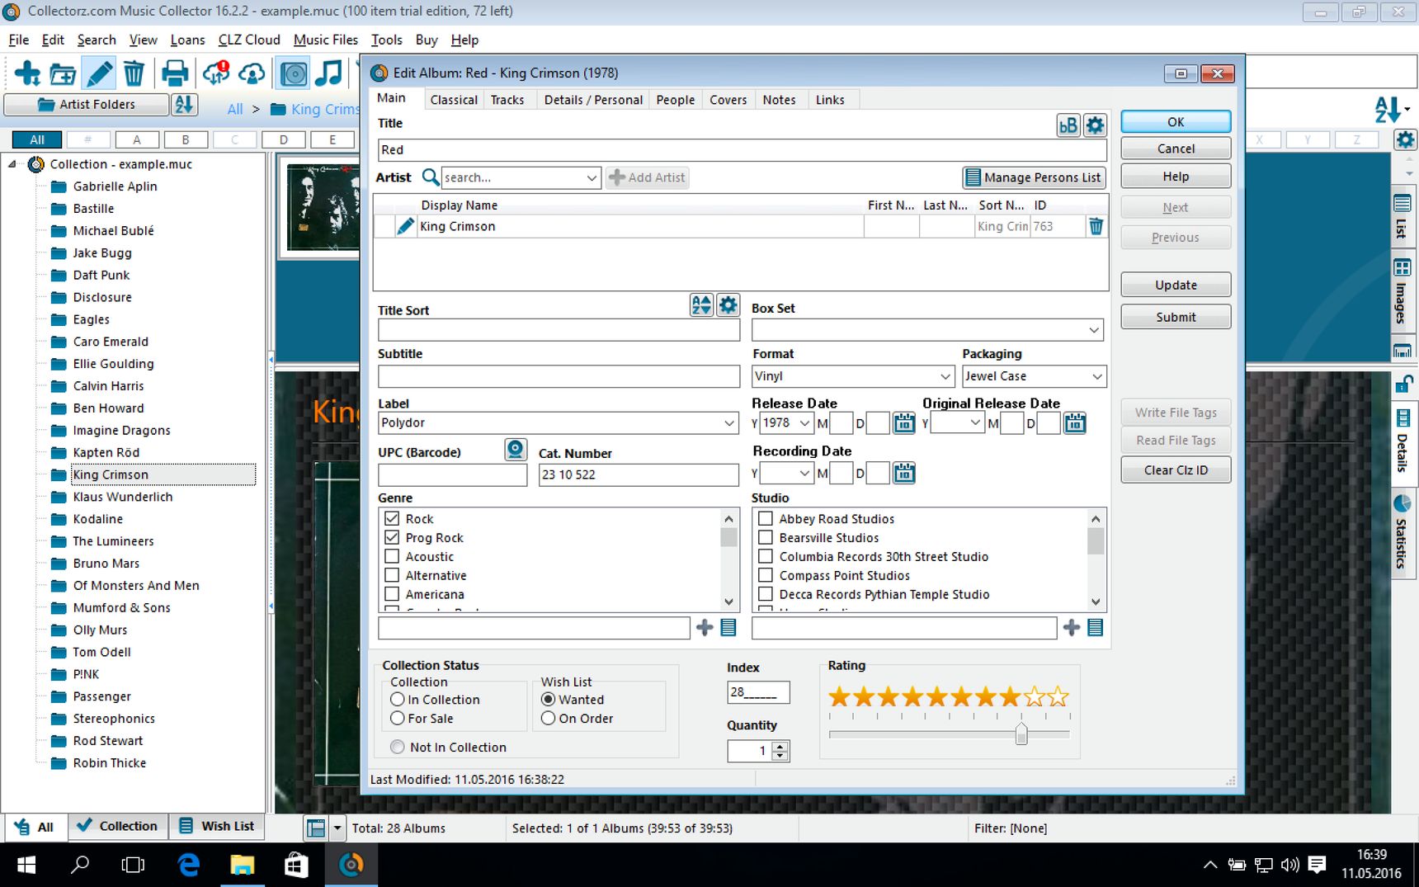Click the Cat. Number input field
This screenshot has height=887, width=1419.
click(638, 474)
